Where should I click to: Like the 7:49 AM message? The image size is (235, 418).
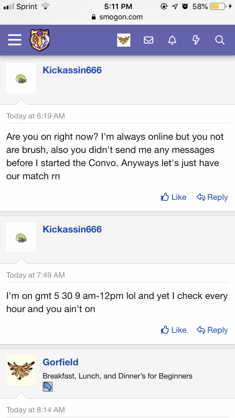click(x=174, y=330)
